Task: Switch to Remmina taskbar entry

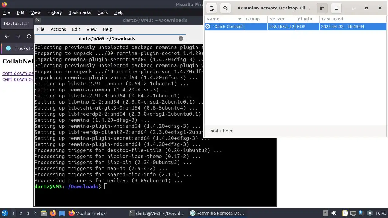Action: [x=217, y=213]
